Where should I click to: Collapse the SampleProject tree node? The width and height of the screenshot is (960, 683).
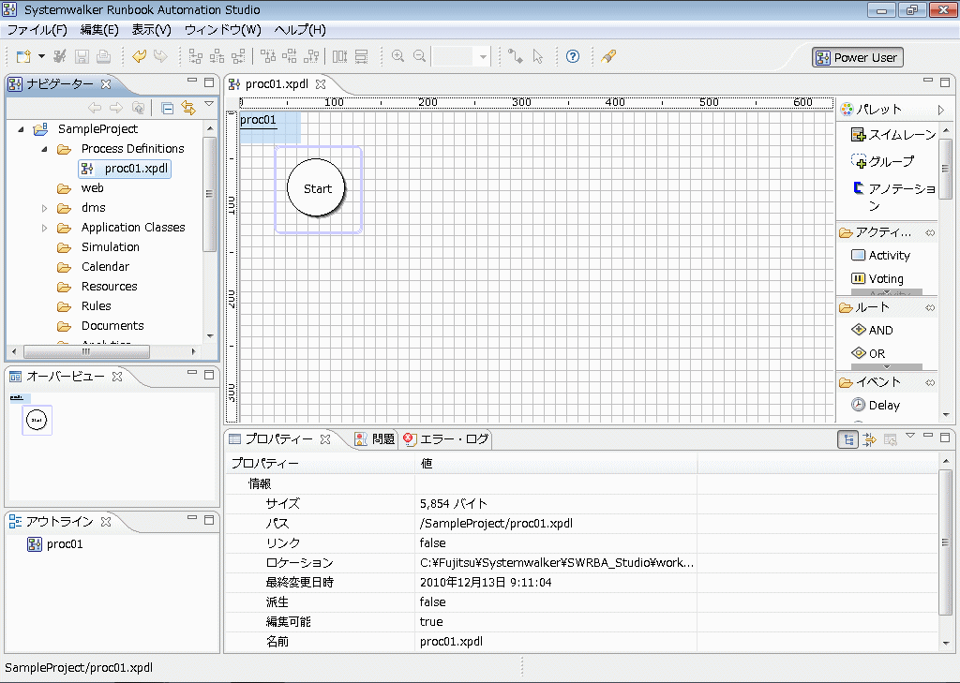click(x=22, y=129)
